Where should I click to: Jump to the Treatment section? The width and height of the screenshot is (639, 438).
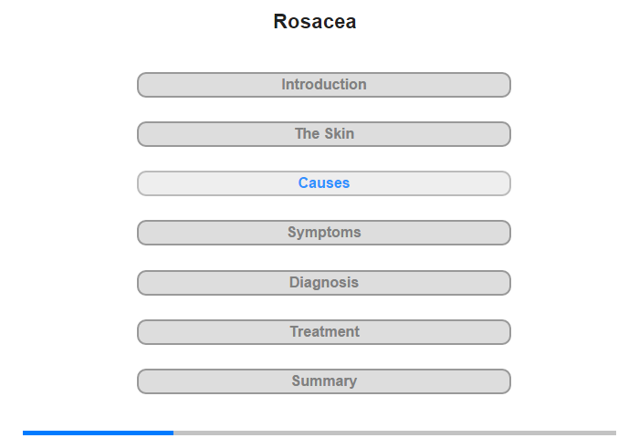click(x=323, y=332)
